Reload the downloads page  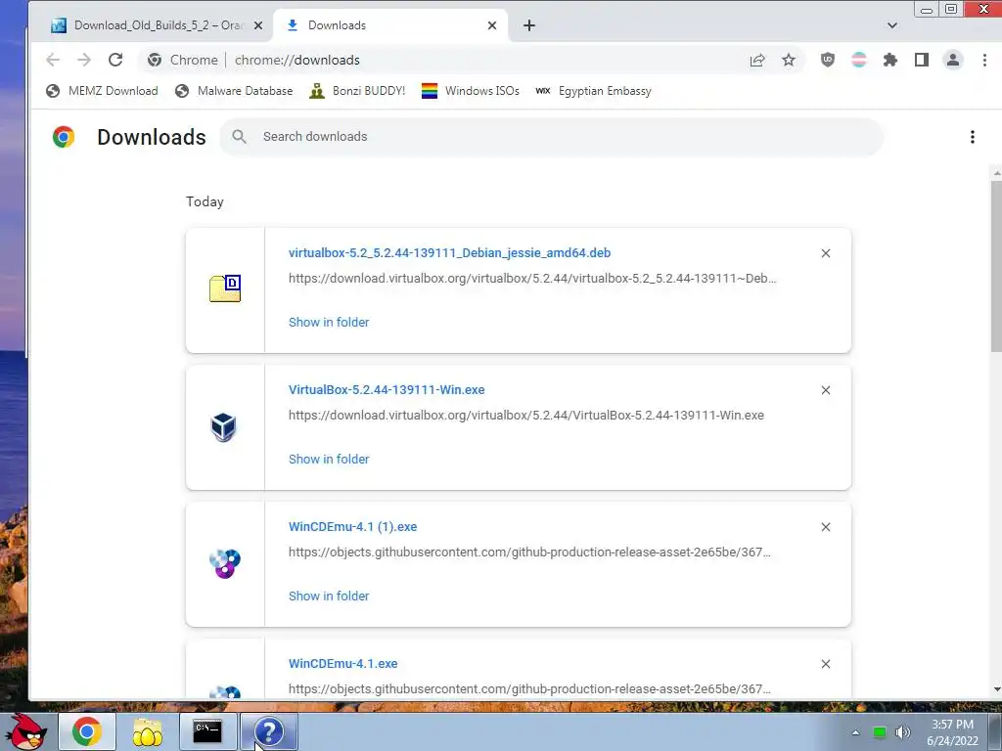tap(115, 60)
